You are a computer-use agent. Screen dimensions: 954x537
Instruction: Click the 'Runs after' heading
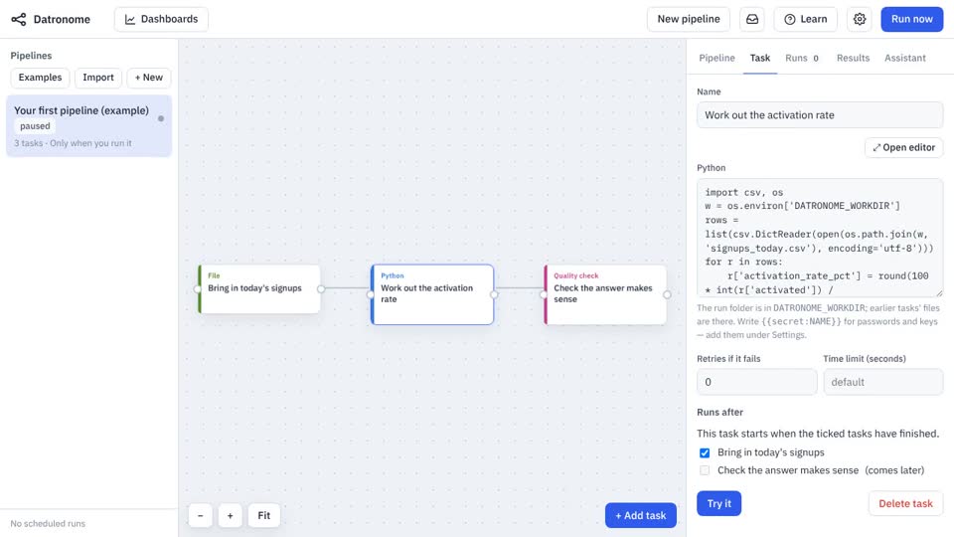coord(719,412)
